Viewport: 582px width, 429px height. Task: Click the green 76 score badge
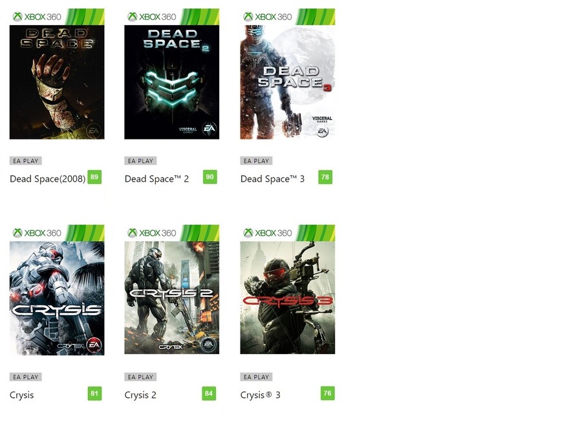point(327,393)
